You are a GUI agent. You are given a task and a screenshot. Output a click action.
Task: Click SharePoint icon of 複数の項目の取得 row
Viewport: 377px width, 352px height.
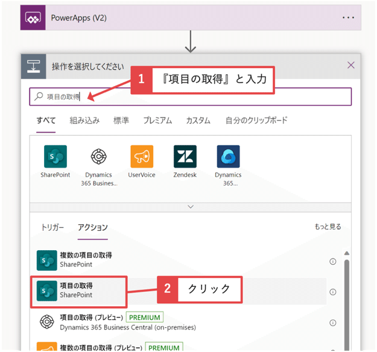point(47,260)
